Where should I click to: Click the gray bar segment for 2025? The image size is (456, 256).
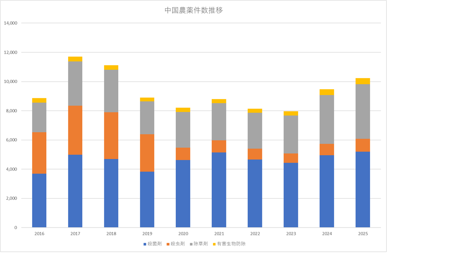(363, 111)
